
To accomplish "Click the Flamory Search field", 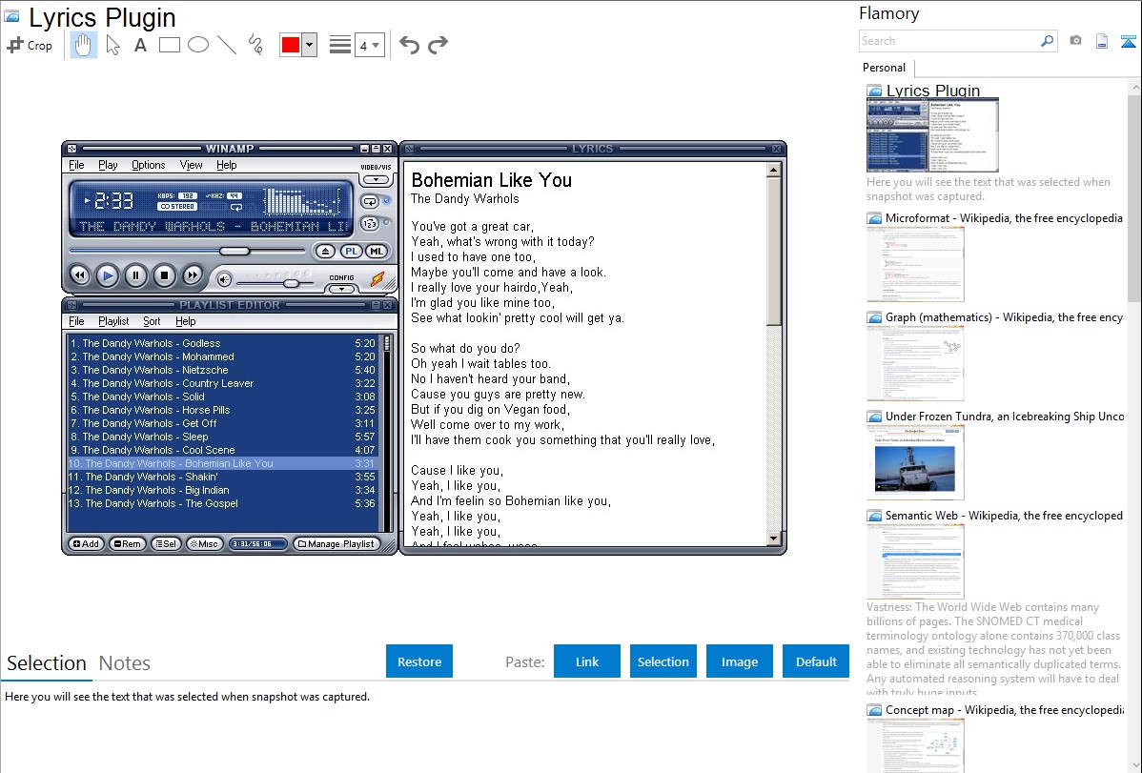I will tap(949, 41).
